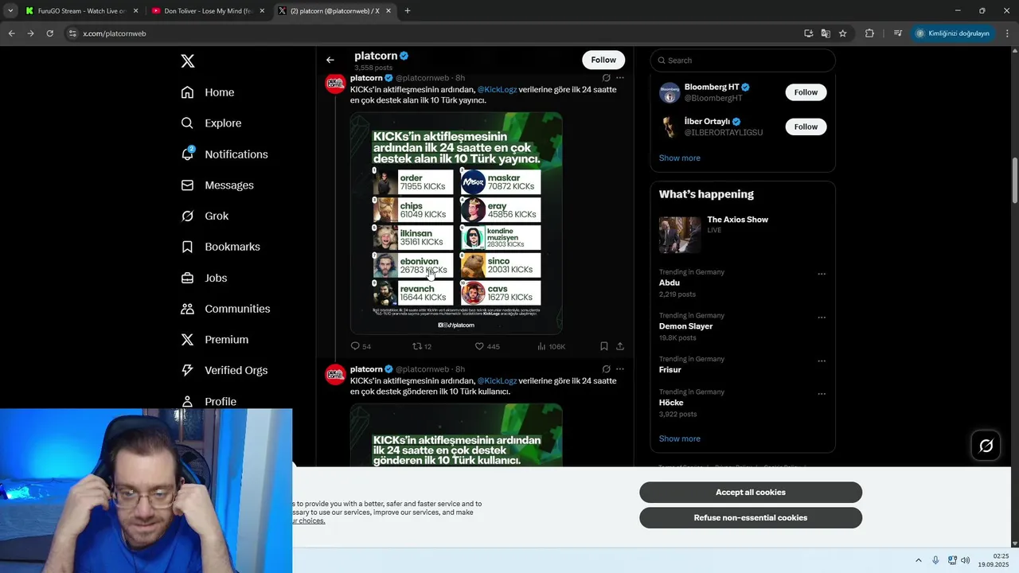Click Show more under who to follow
This screenshot has width=1019, height=573.
[x=680, y=158]
